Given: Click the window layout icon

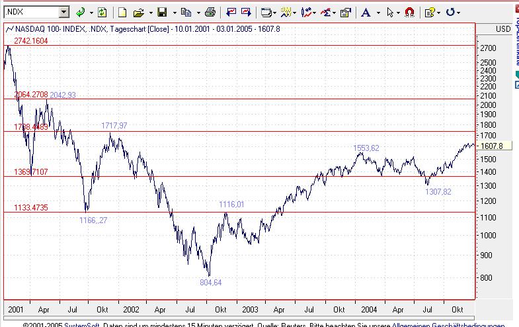Looking at the screenshot, I should click(x=266, y=13).
